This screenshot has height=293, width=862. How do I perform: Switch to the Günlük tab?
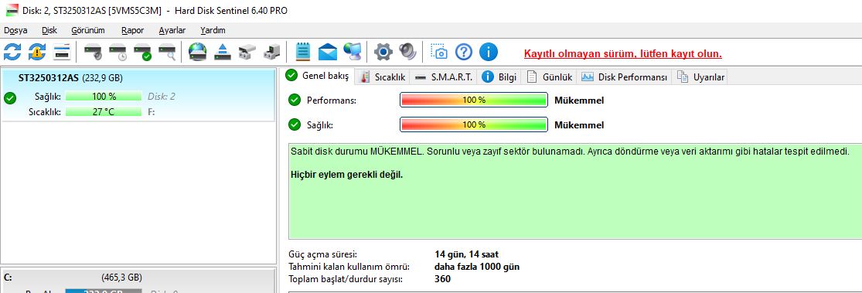(550, 77)
